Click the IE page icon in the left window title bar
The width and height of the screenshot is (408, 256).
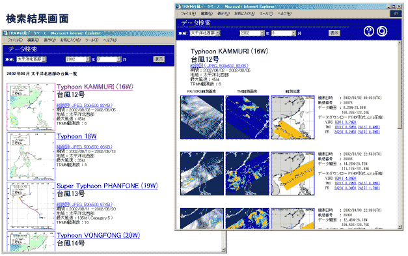pyautogui.click(x=5, y=33)
